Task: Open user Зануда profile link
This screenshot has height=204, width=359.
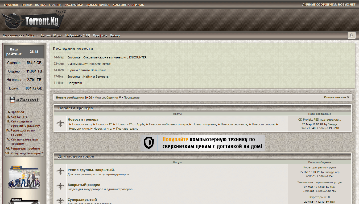Action: coord(332,124)
